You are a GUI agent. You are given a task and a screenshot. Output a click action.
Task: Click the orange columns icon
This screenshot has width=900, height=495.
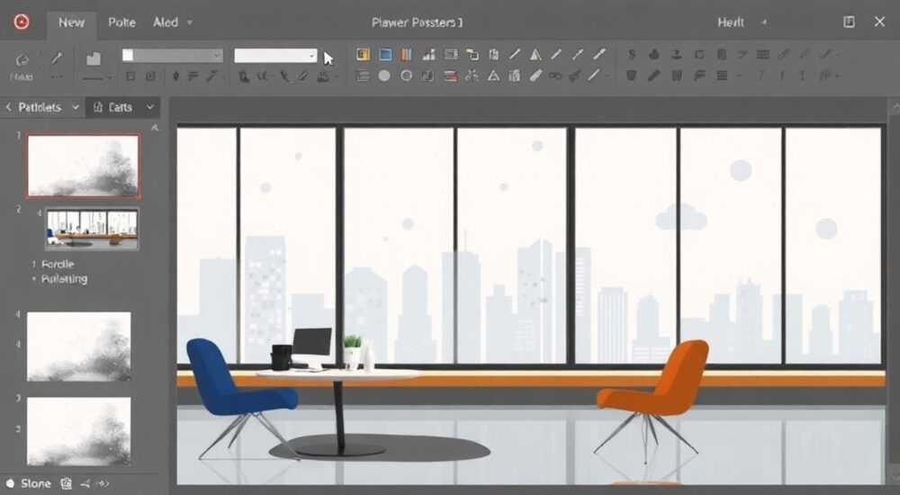(407, 55)
